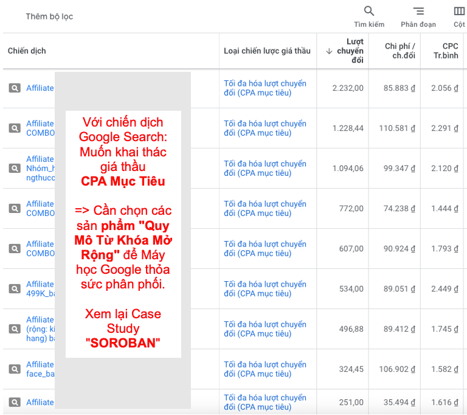
Task: Click the Chi phí / ch.đổi header
Action: click(400, 51)
